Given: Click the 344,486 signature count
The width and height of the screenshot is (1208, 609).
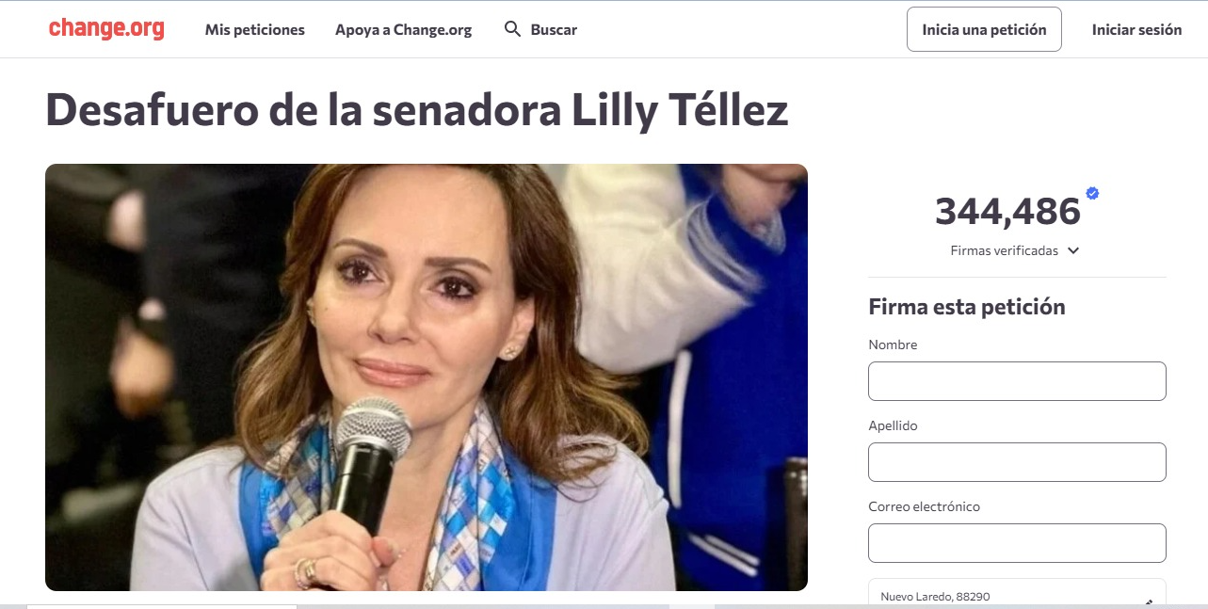Looking at the screenshot, I should pos(1007,212).
